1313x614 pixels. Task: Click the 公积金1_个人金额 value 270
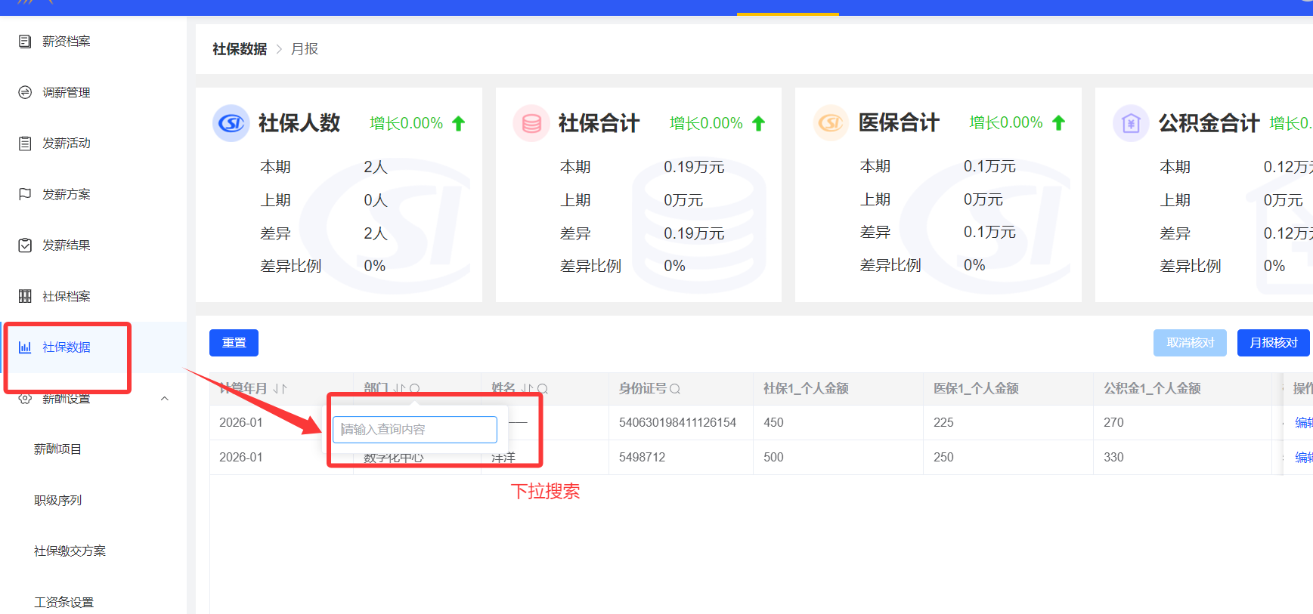[x=1113, y=422]
